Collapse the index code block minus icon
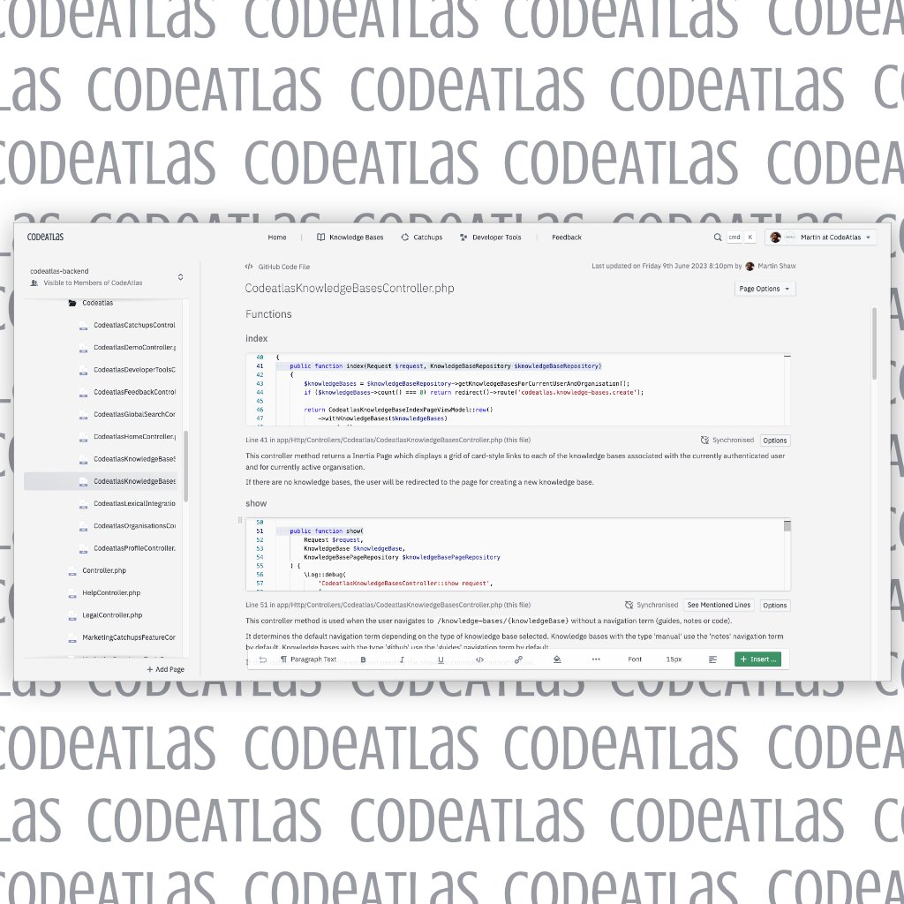The width and height of the screenshot is (904, 904). point(787,357)
